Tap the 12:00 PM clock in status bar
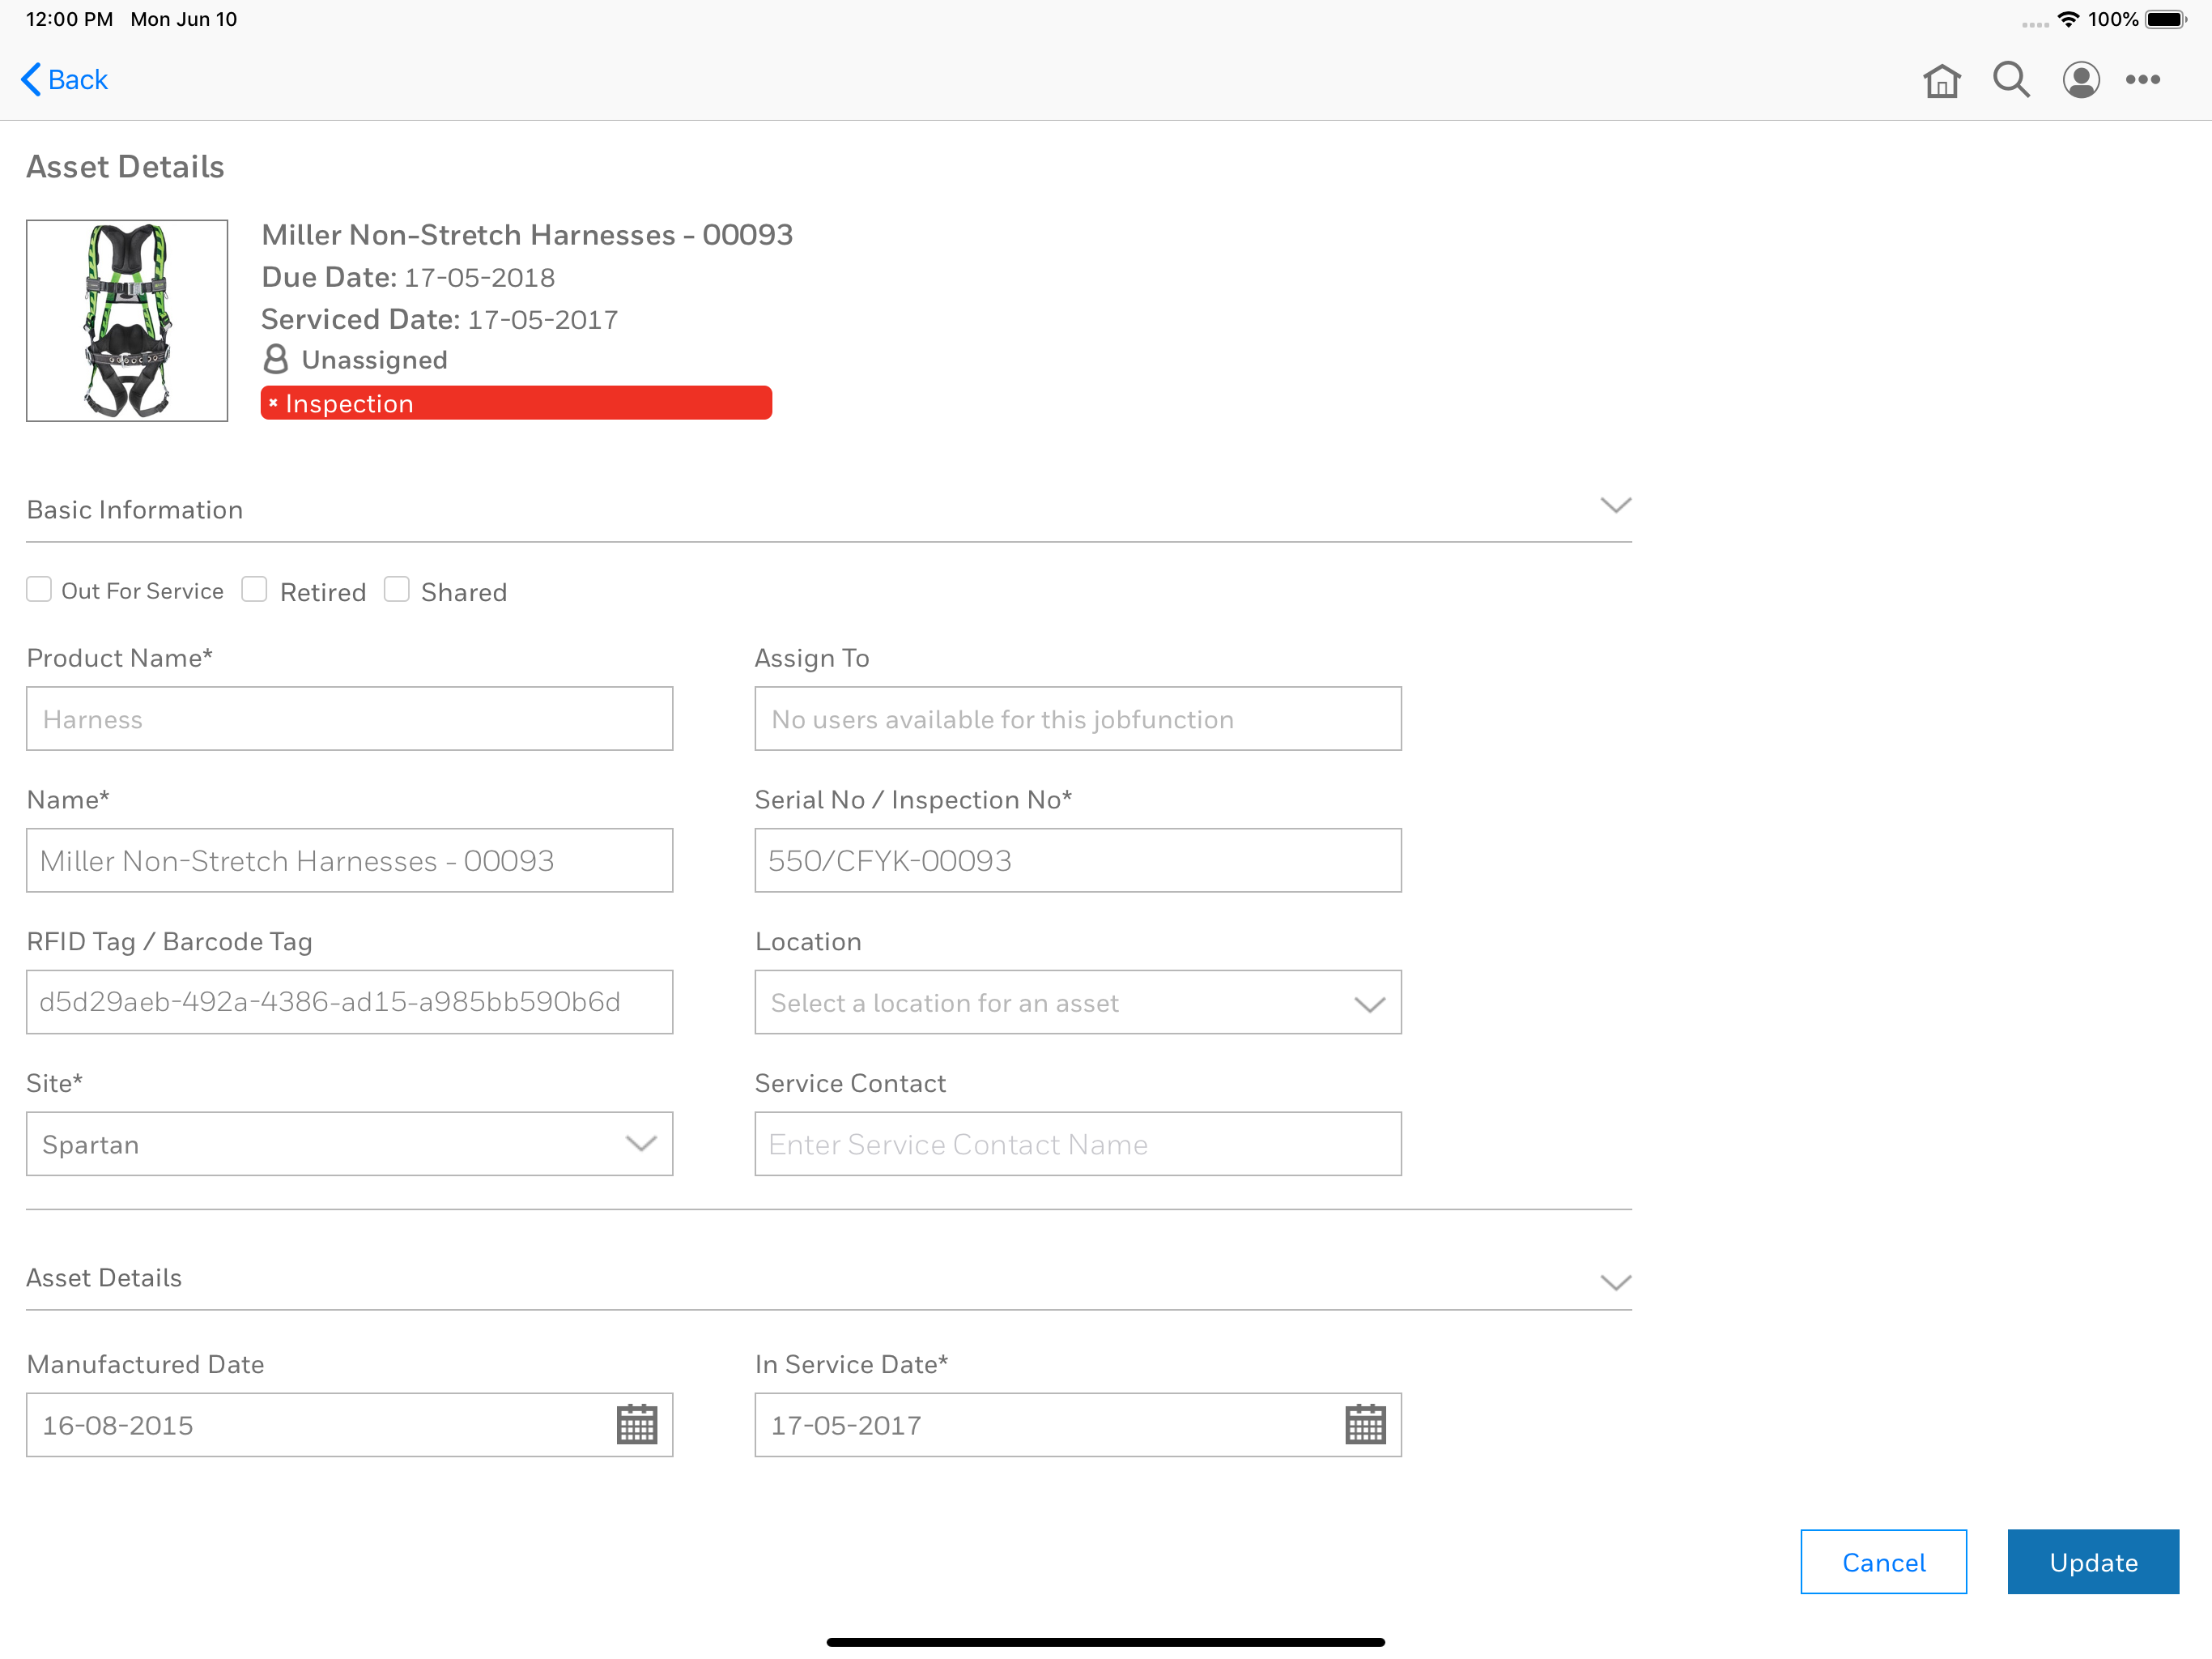2212x1659 pixels. click(x=69, y=19)
